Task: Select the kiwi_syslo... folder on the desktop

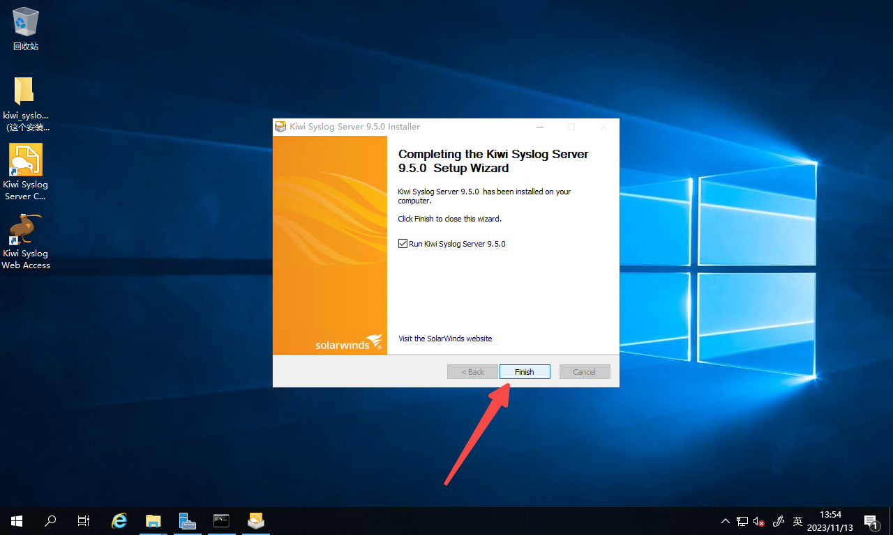Action: click(26, 104)
